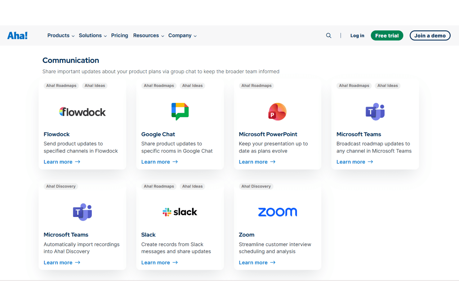Go to the Pricing page
Image resolution: width=459 pixels, height=306 pixels.
click(120, 36)
